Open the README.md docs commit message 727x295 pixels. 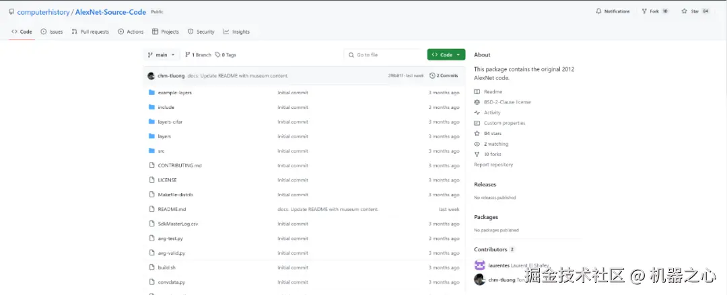[x=328, y=210]
